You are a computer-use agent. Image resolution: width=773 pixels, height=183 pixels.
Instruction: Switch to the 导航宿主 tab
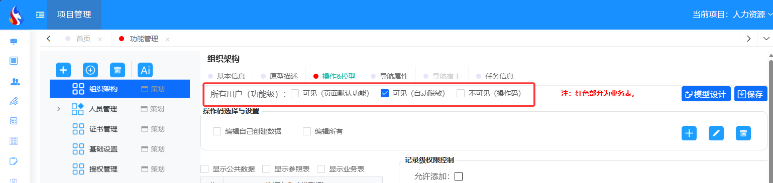click(x=447, y=76)
